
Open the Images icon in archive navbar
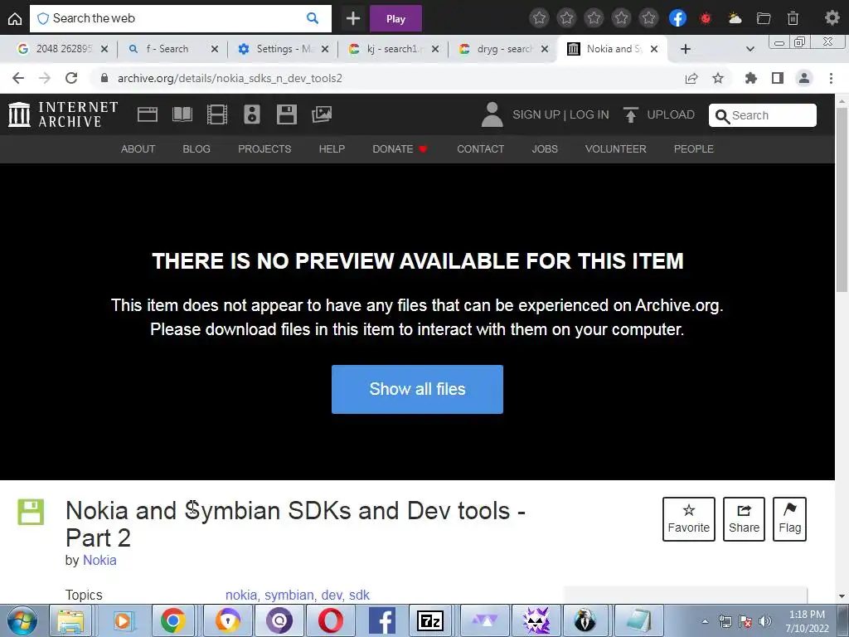322,114
